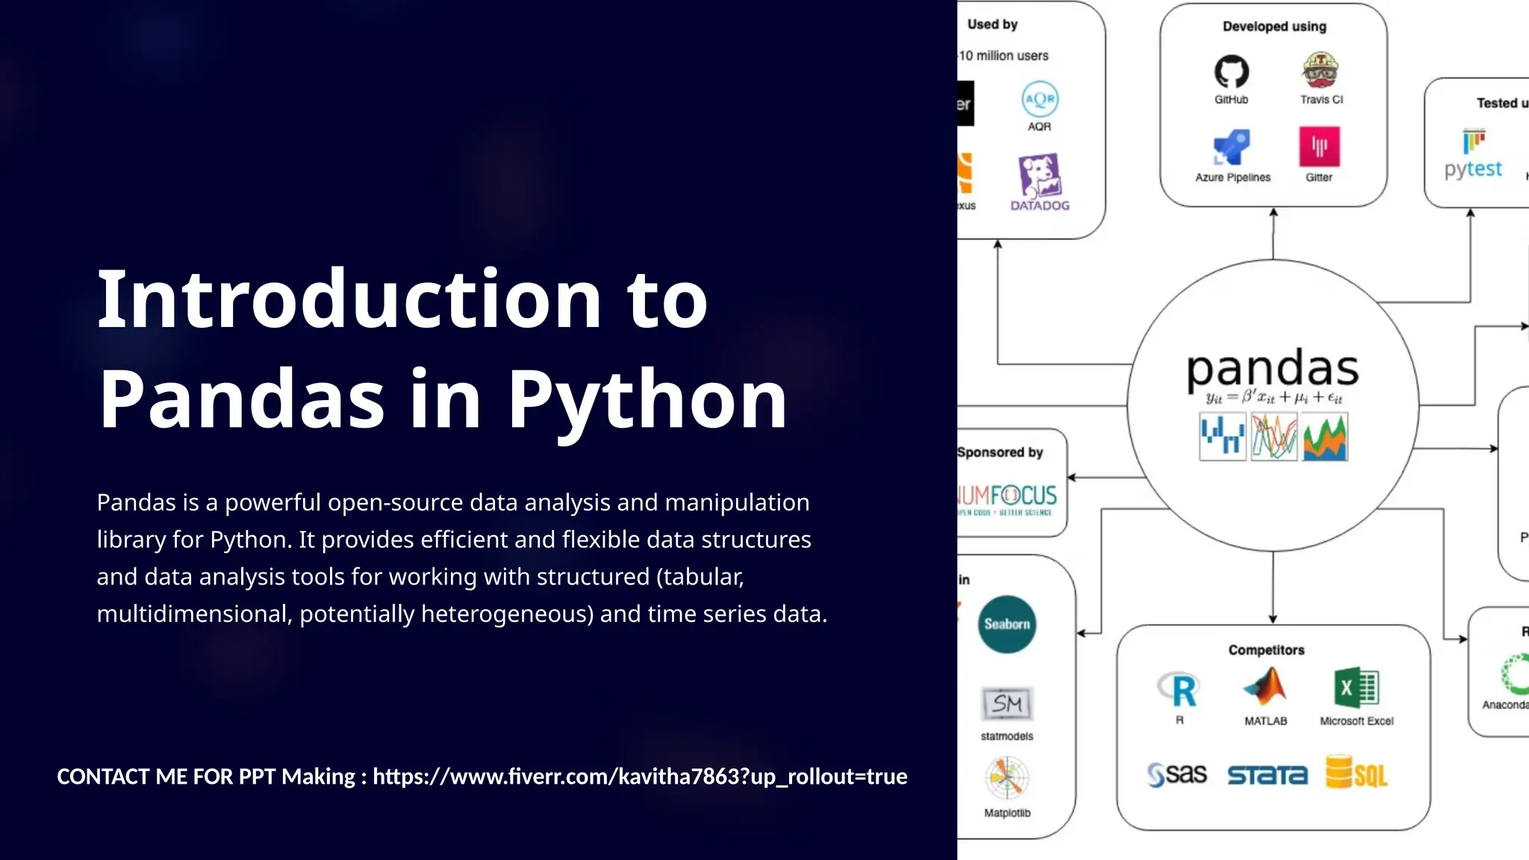The width and height of the screenshot is (1529, 860).
Task: Select the Azure Pipelines icon
Action: pyautogui.click(x=1231, y=148)
